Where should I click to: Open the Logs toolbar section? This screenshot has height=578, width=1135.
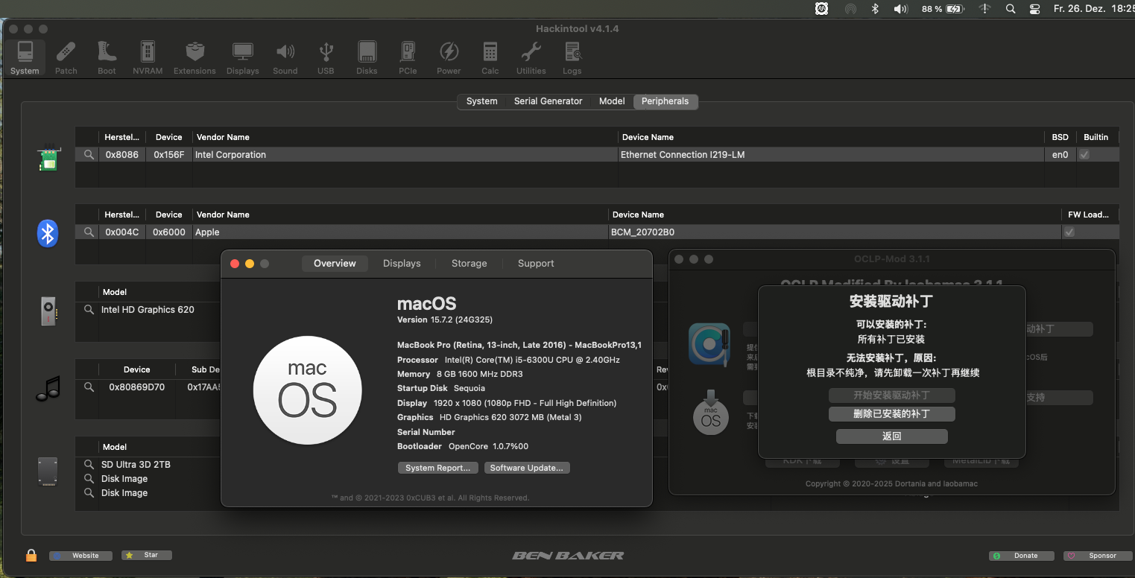[572, 57]
